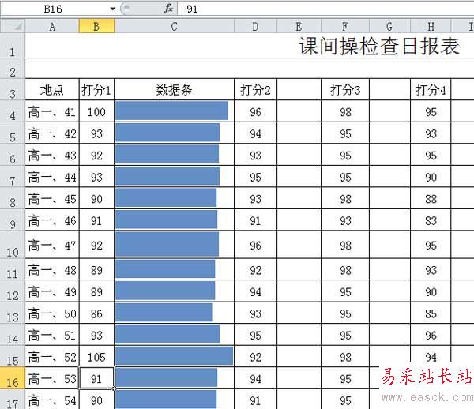Open the Name Box dropdown arrow
The image size is (474, 409).
point(113,9)
